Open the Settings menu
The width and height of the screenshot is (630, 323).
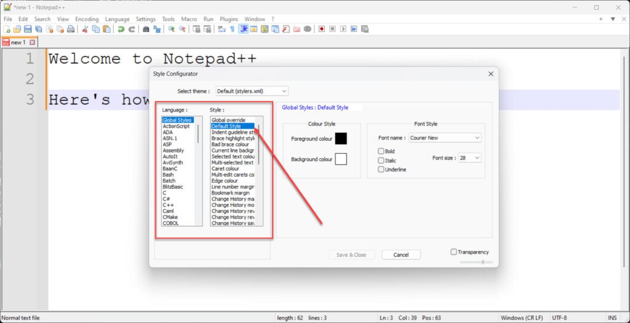tap(145, 19)
